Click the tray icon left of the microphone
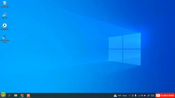Image resolution: width=175 pixels, height=98 pixels. (132, 96)
